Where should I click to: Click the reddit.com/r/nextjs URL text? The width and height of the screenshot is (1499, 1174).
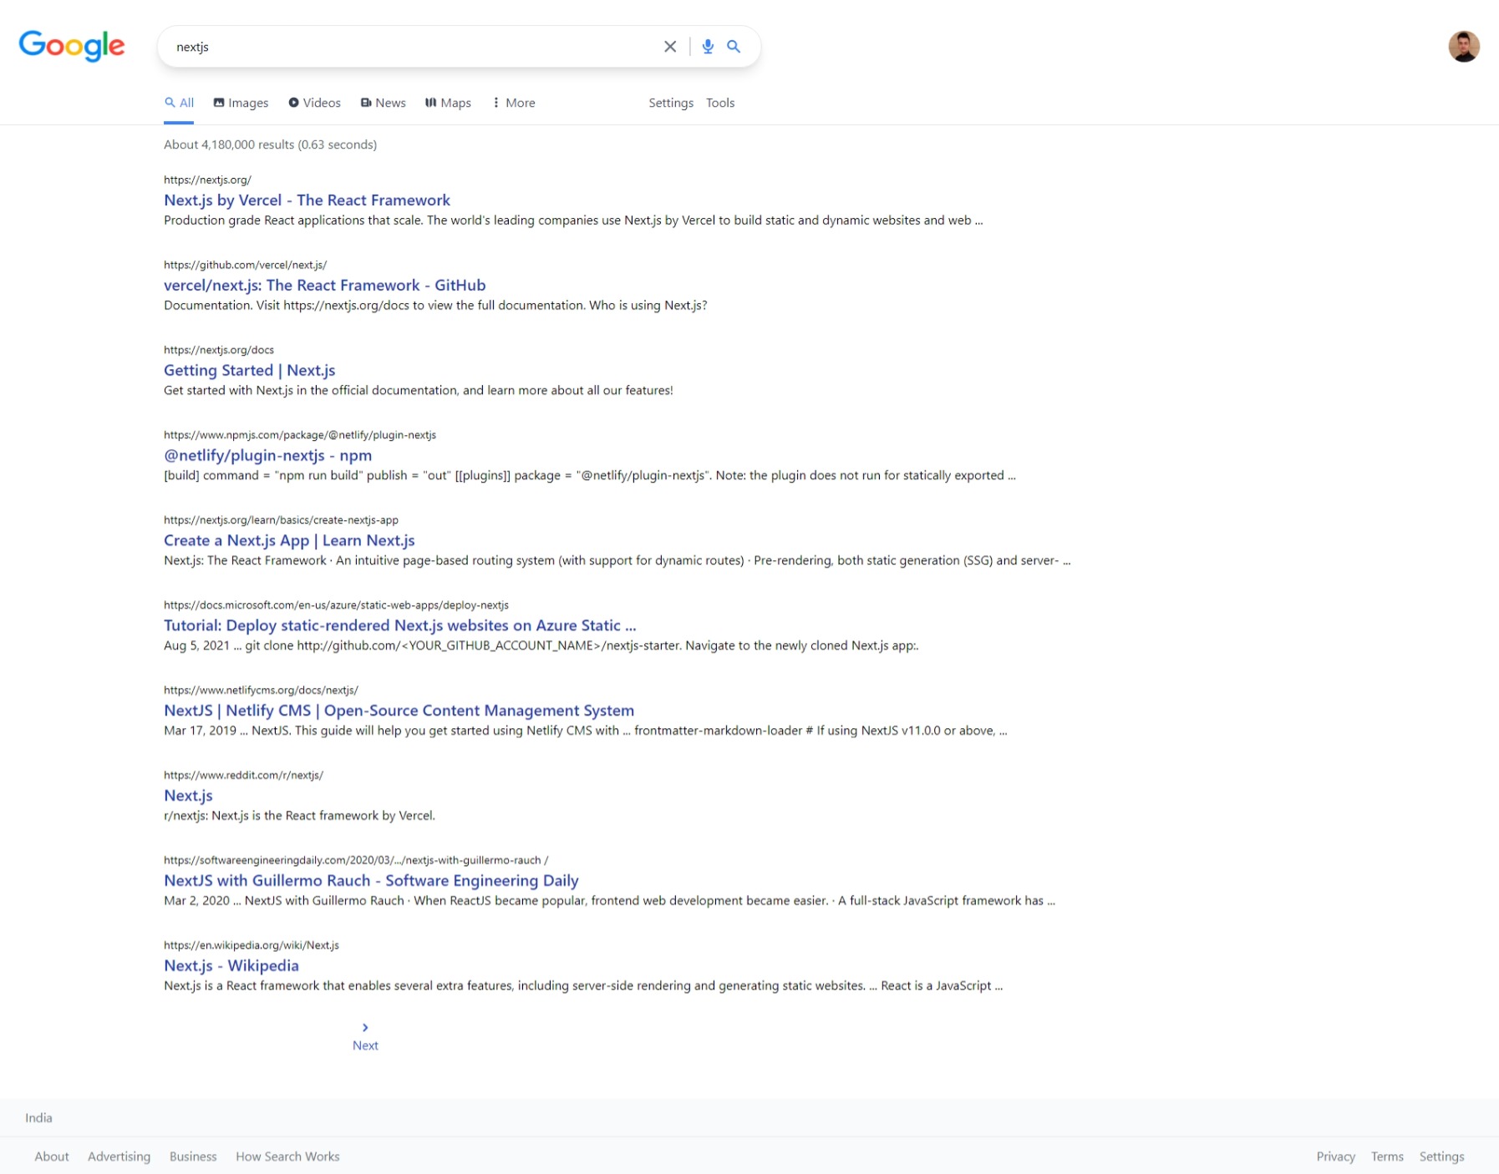click(x=243, y=776)
